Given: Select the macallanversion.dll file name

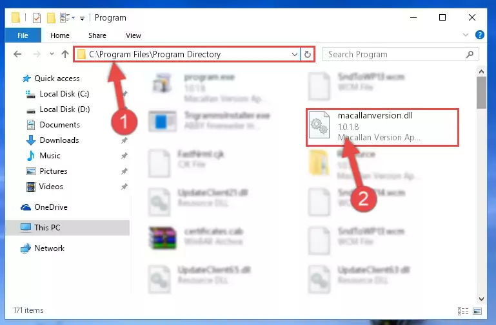Looking at the screenshot, I should tap(375, 115).
